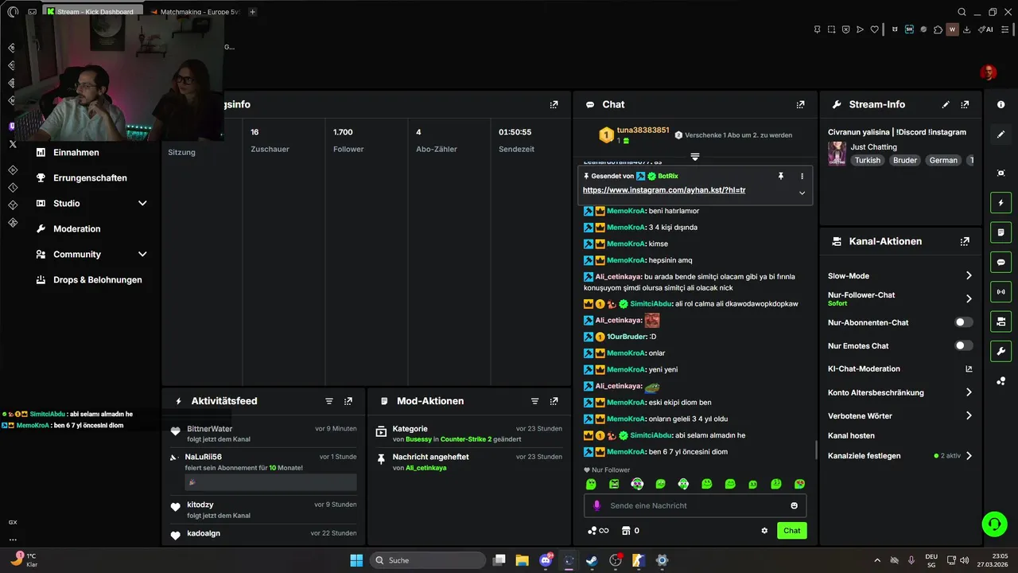Pop out the session info panel
The height and width of the screenshot is (573, 1018).
point(554,104)
